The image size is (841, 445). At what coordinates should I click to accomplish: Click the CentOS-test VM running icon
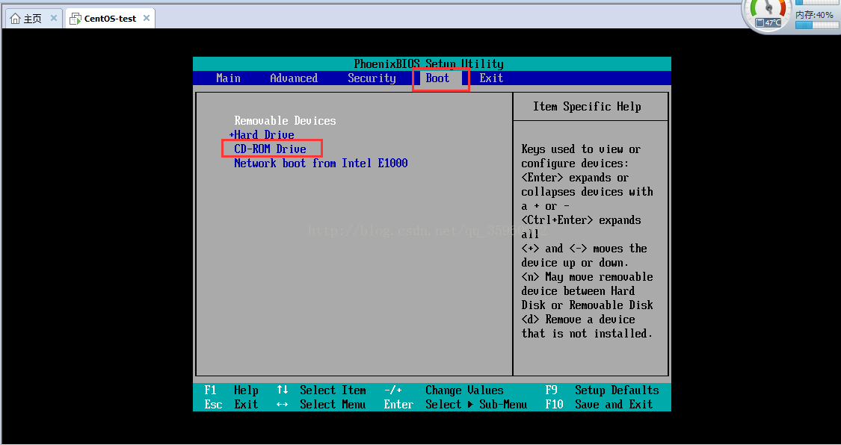click(x=76, y=19)
